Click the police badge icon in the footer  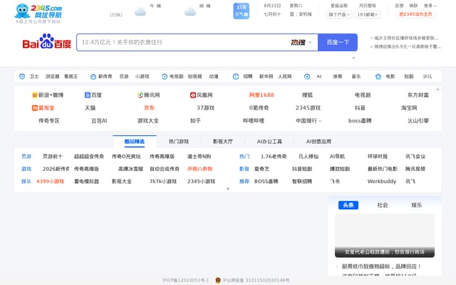click(x=218, y=280)
